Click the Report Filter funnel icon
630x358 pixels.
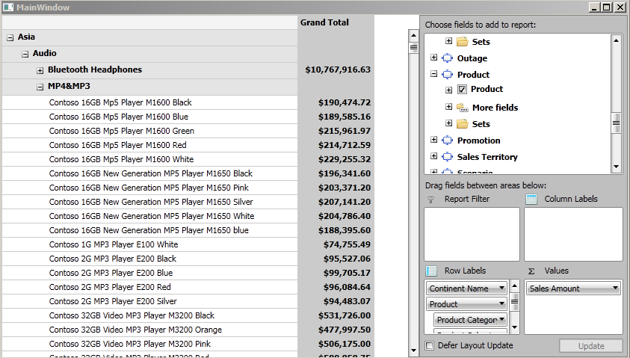(430, 200)
